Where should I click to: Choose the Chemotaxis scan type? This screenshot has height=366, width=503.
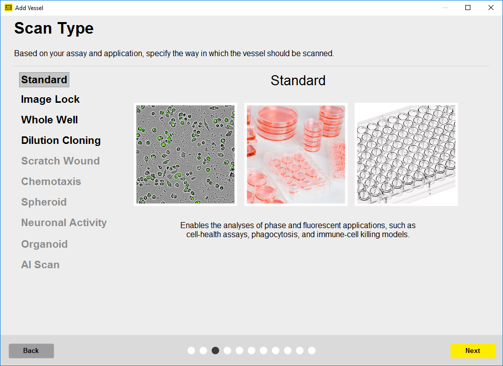point(51,181)
